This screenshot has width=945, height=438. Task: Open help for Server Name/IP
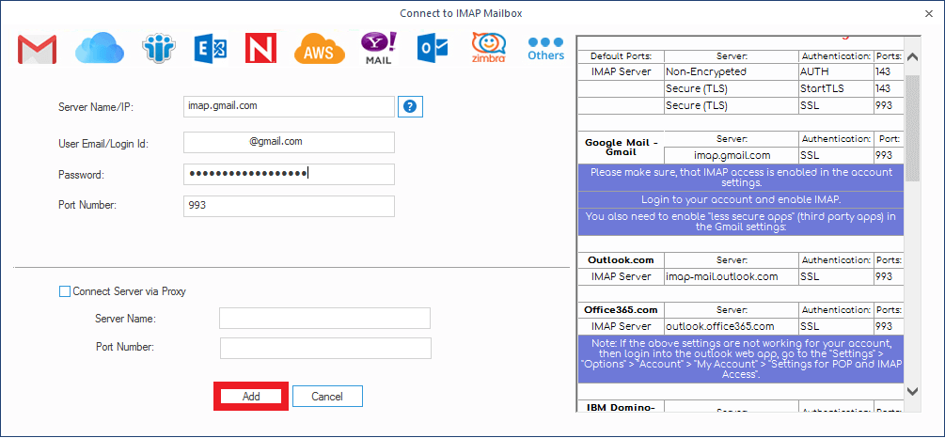click(410, 106)
